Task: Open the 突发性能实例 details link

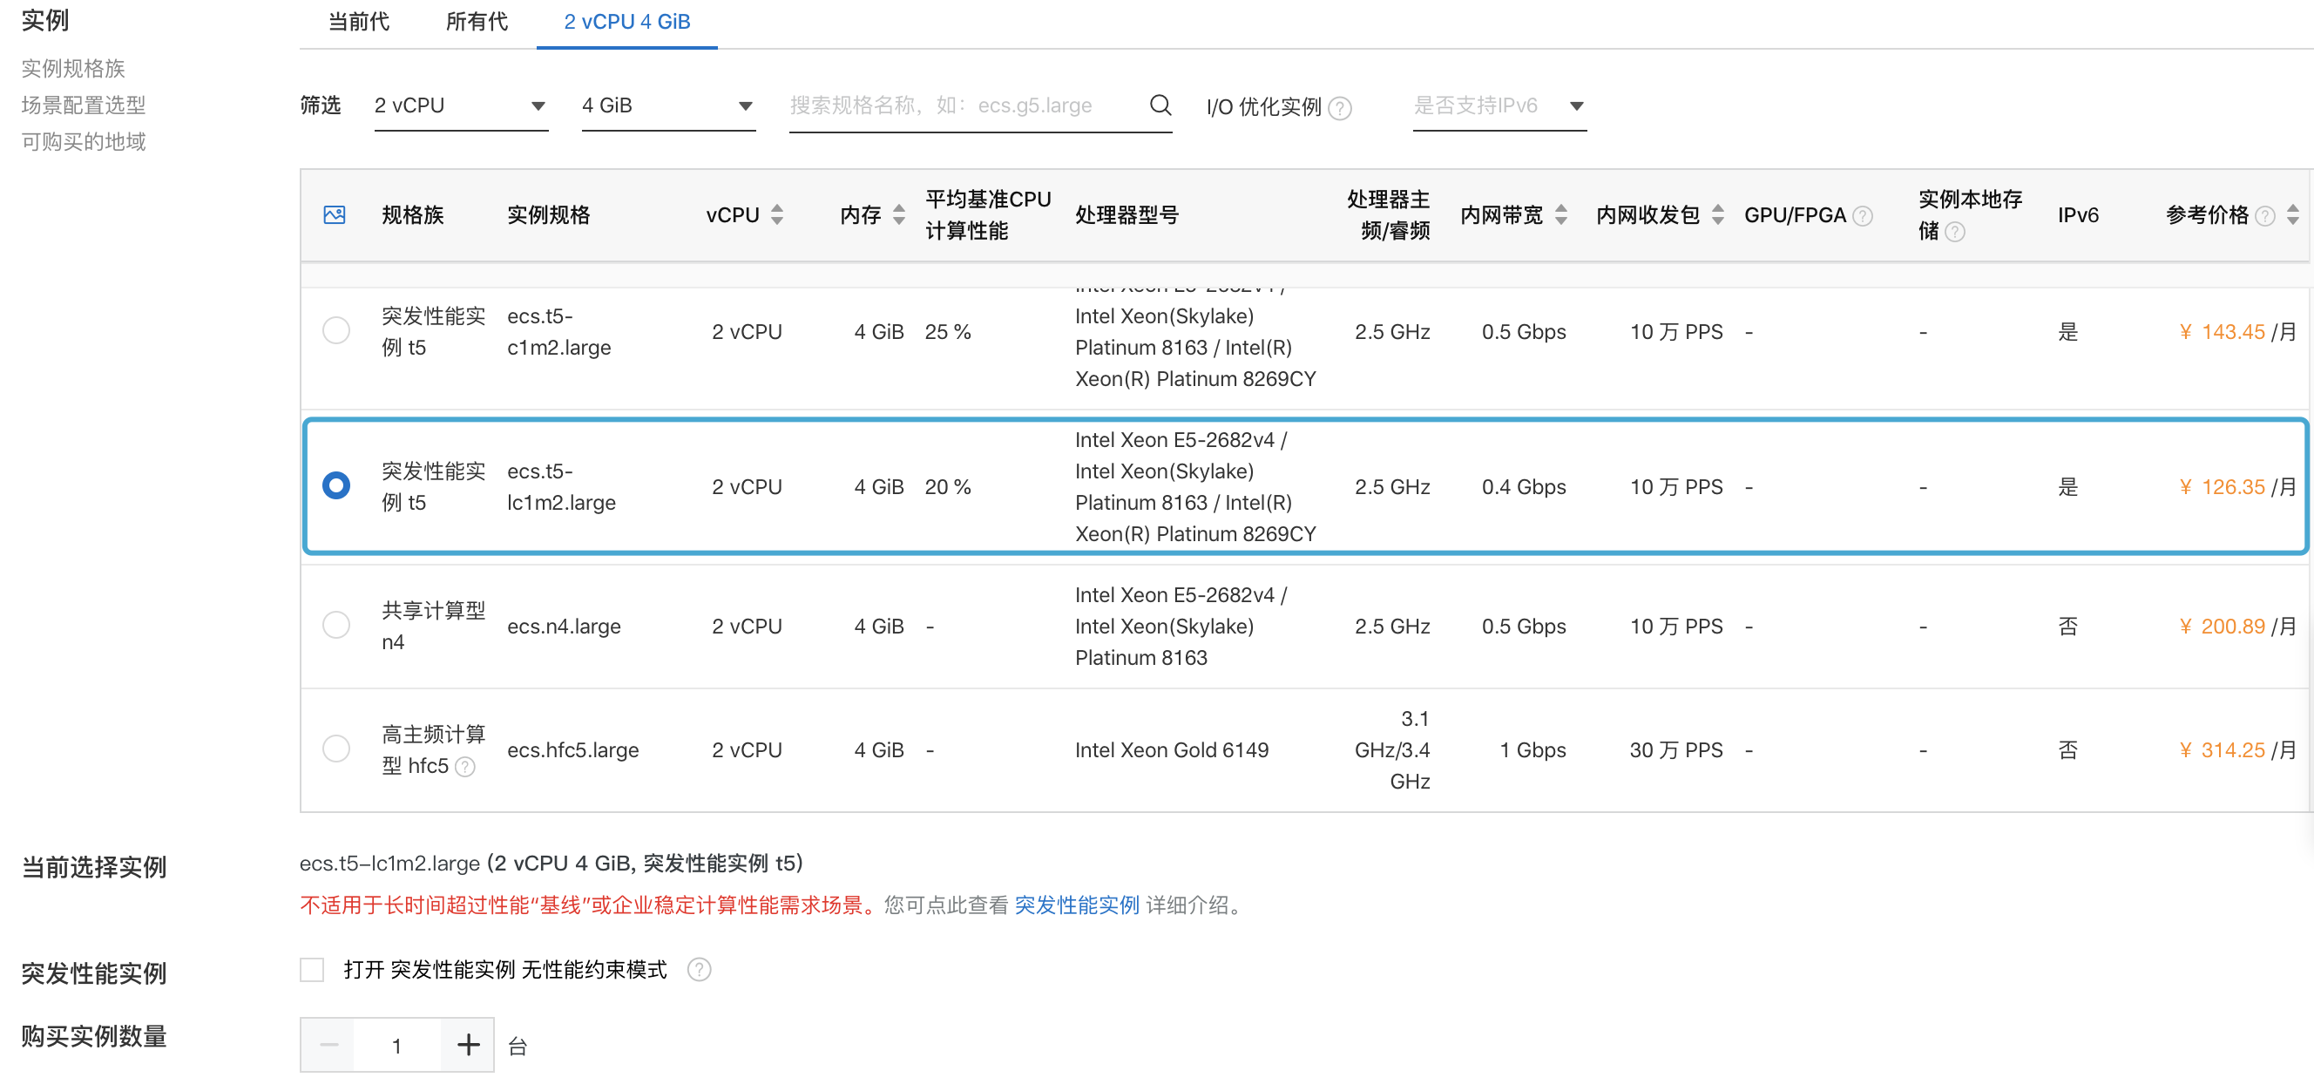Action: click(x=1076, y=905)
